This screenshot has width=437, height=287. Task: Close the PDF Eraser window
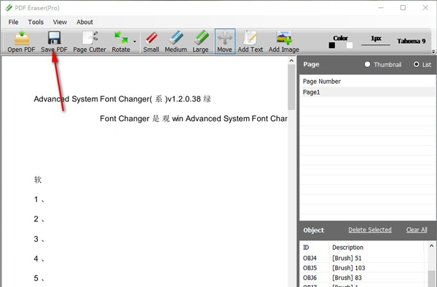click(425, 8)
